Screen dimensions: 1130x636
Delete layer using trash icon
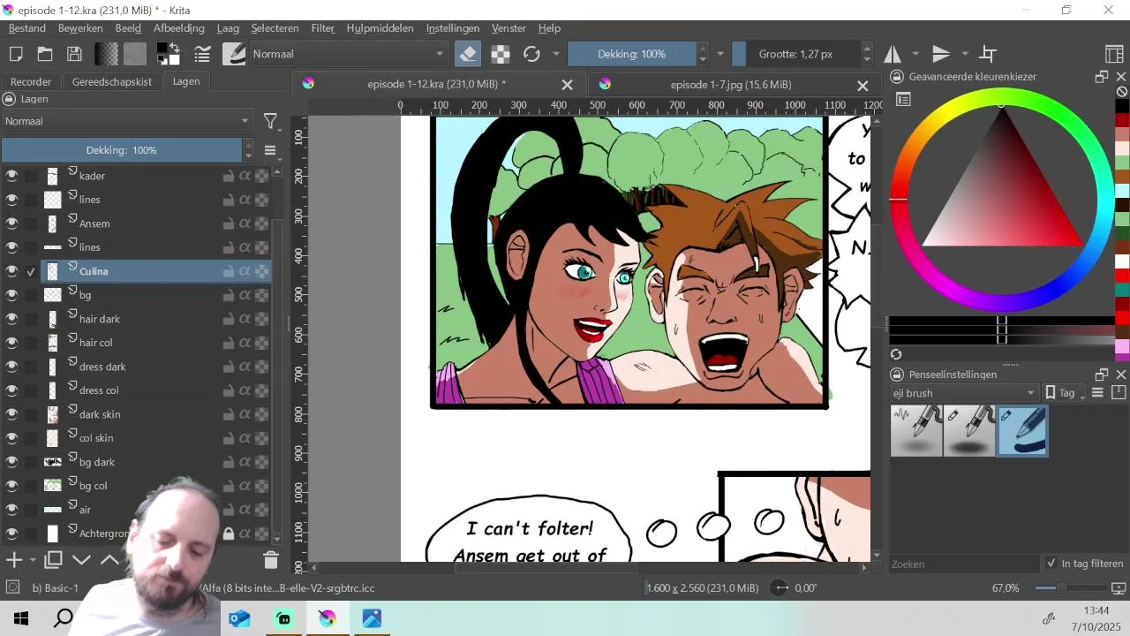point(270,560)
